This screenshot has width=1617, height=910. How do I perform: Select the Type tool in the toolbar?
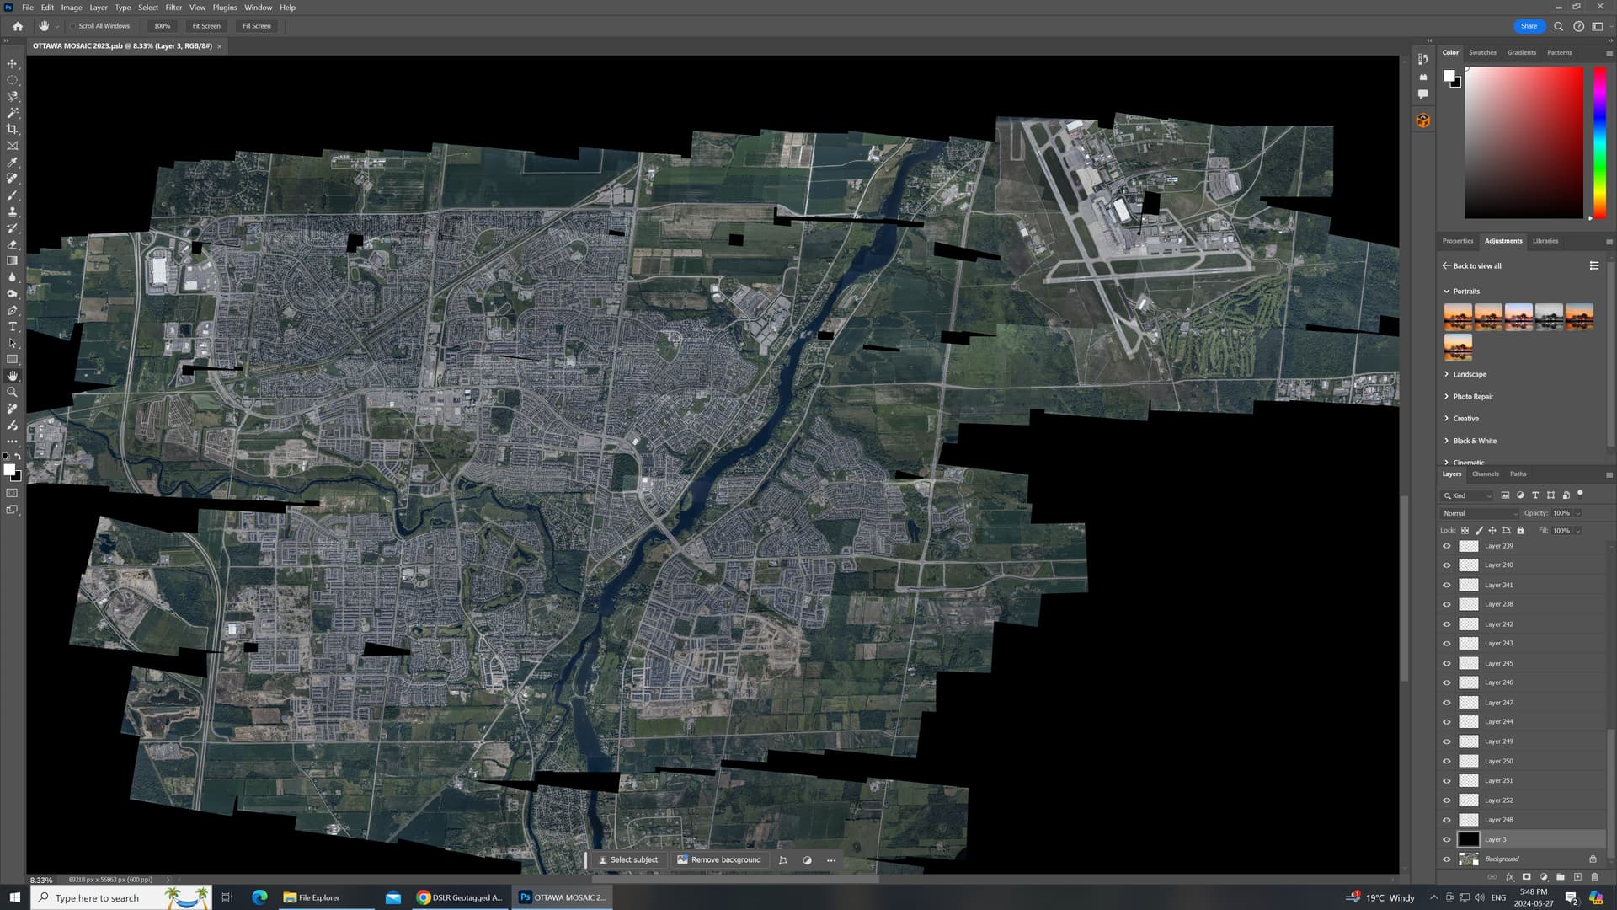click(x=12, y=326)
